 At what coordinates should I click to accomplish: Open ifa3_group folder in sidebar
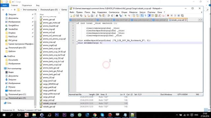(x=13, y=40)
